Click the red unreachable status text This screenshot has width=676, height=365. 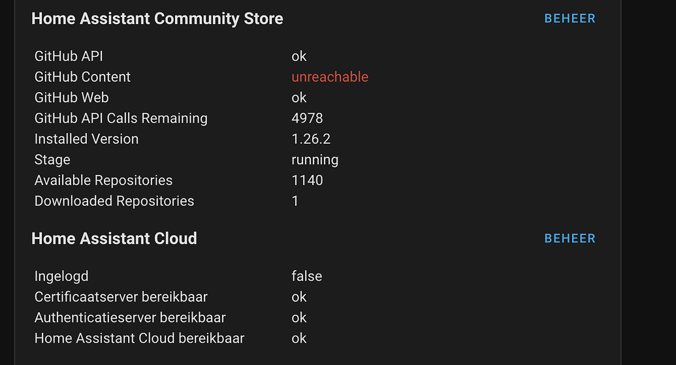click(330, 77)
